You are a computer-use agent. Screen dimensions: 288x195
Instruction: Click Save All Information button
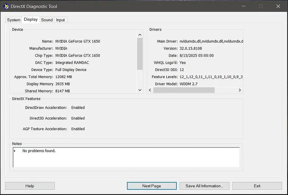[204, 186]
